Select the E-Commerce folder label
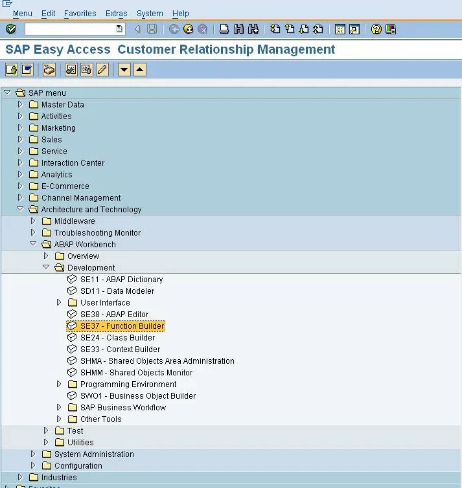Screen dimensions: 462x488 pyautogui.click(x=65, y=186)
